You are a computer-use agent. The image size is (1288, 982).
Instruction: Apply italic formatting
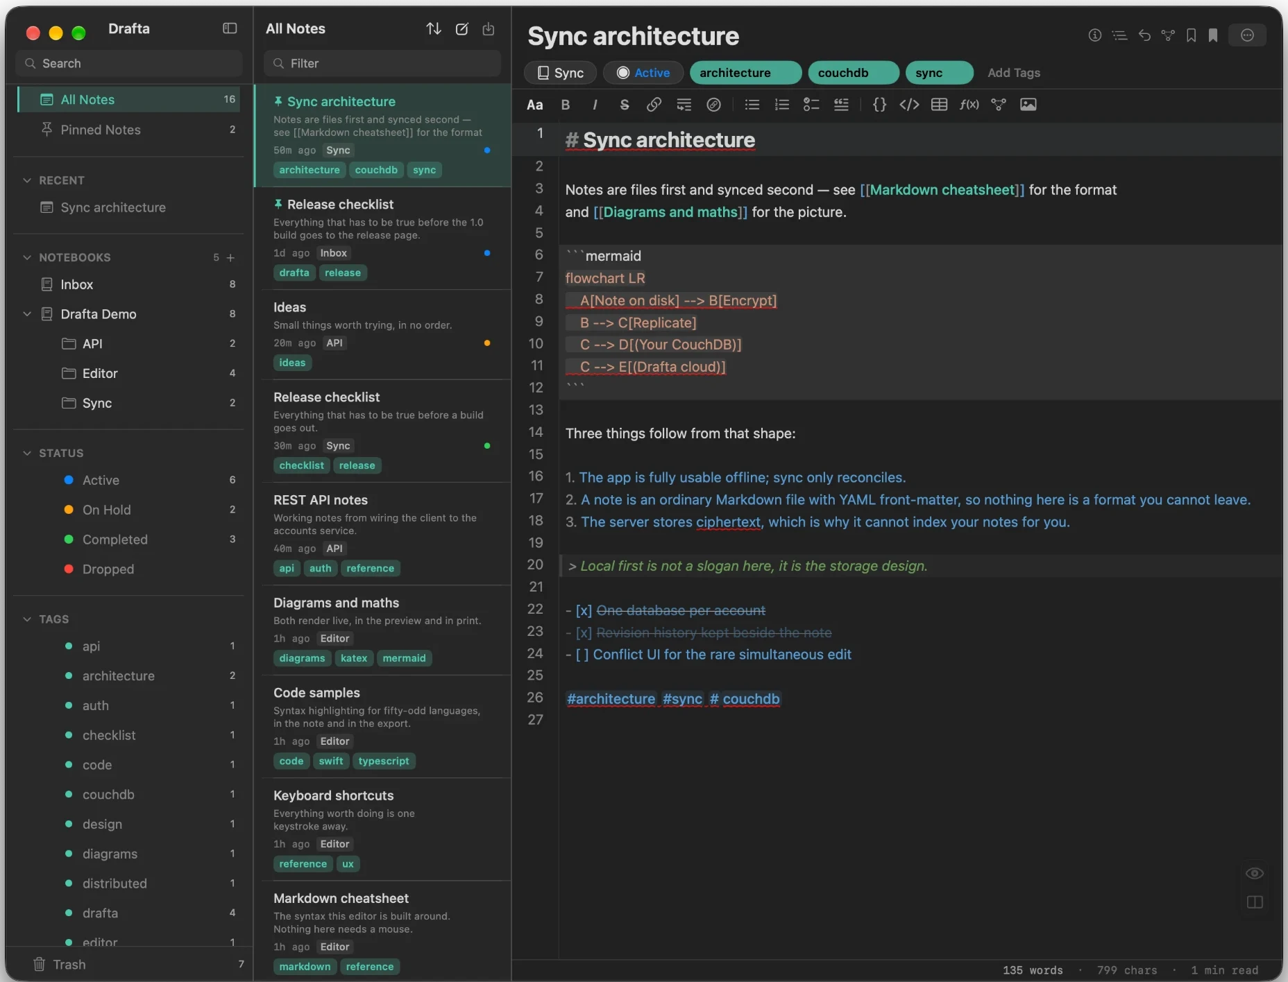pyautogui.click(x=595, y=105)
